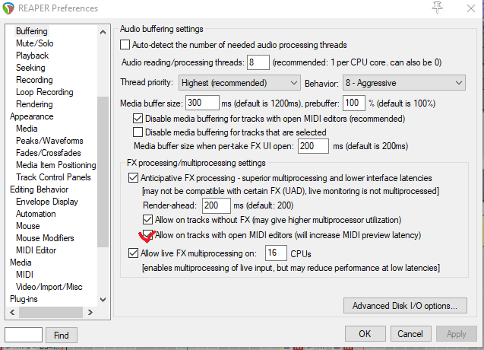Select Track Control Panels in the tree
Image resolution: width=484 pixels, height=350 pixels.
[53, 177]
